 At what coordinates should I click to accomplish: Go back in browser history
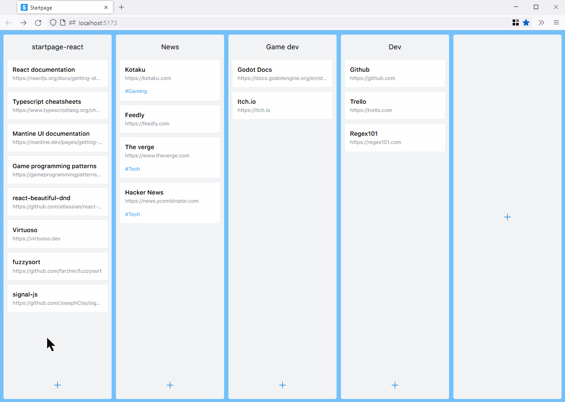[9, 23]
